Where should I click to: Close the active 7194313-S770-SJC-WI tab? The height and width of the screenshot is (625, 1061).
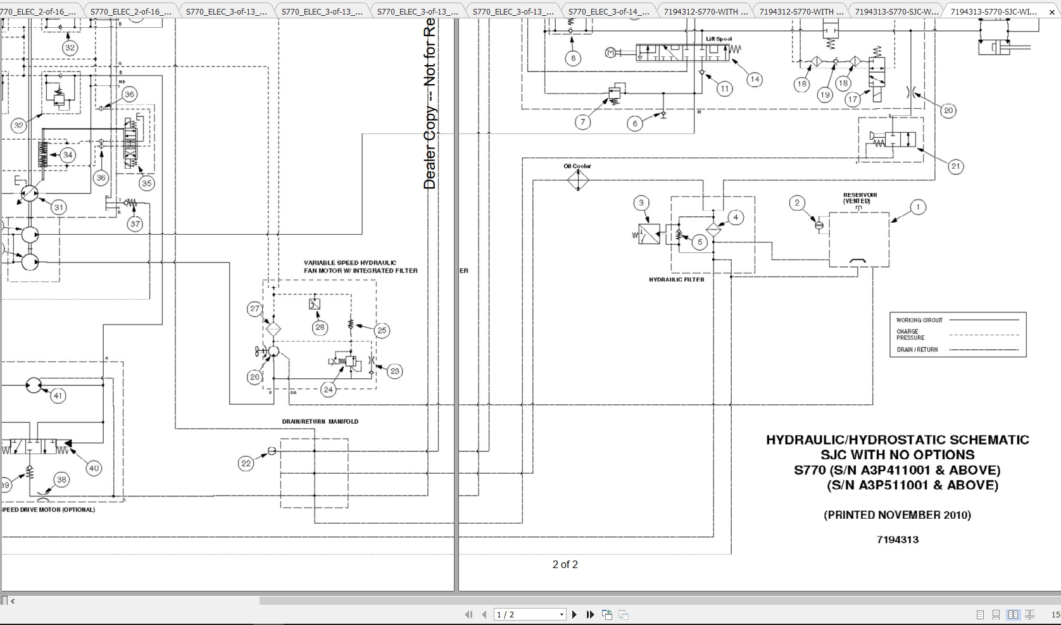(1050, 10)
